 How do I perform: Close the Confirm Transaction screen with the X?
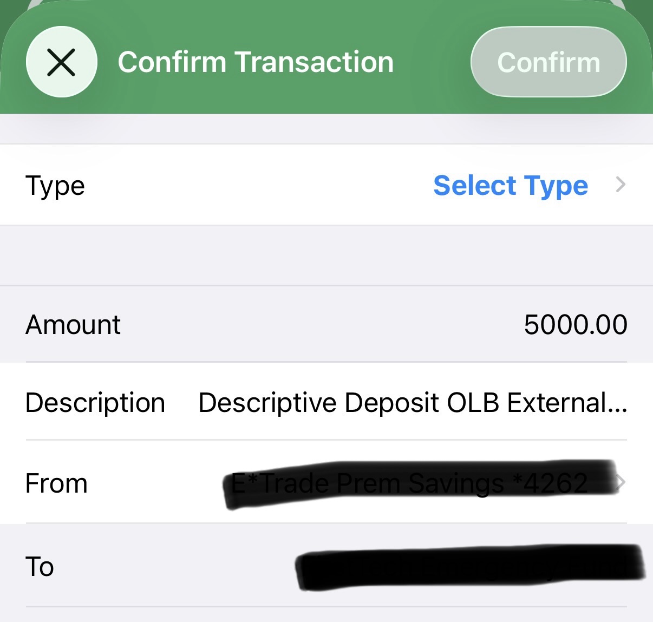(61, 62)
